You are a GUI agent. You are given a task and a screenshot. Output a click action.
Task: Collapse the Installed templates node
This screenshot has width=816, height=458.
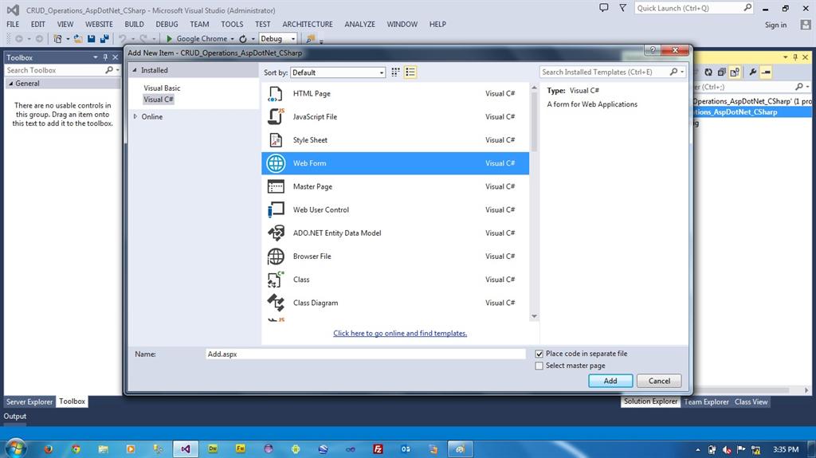[135, 70]
